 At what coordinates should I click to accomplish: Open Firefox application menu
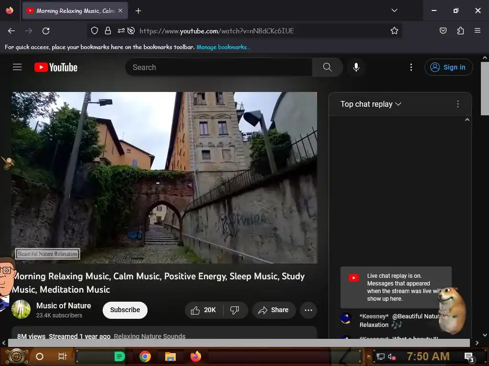(478, 30)
